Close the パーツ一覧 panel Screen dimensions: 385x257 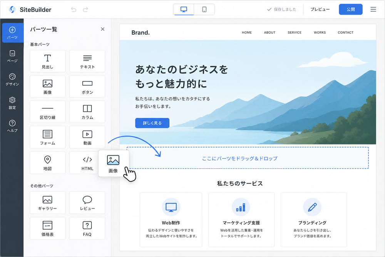(103, 29)
